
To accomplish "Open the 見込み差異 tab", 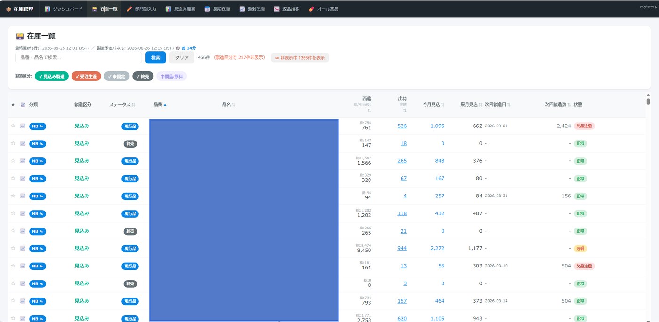I will point(180,9).
